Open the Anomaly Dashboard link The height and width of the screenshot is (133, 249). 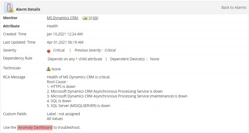(35, 127)
